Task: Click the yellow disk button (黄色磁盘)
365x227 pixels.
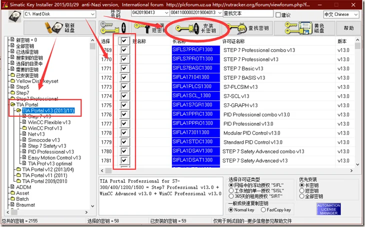Action: [304, 28]
